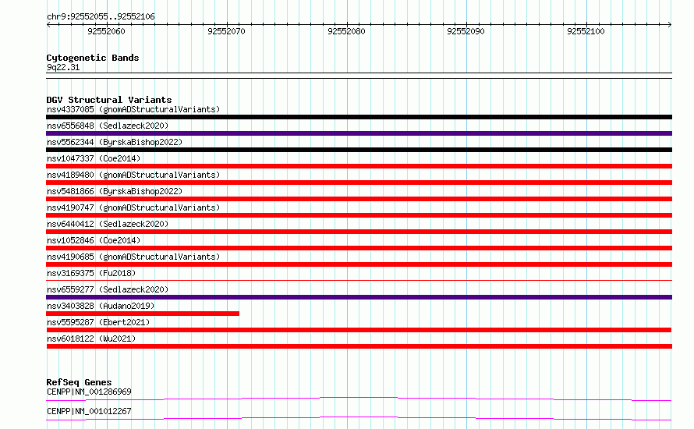
Task: Select the red bar under nsv1052846
Action: coord(359,248)
